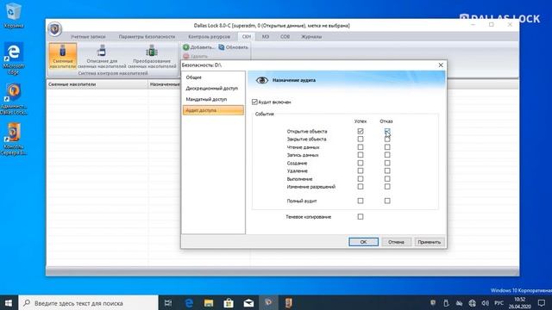
Task: Uncheck Успех for Открытие объекта
Action: [361, 131]
